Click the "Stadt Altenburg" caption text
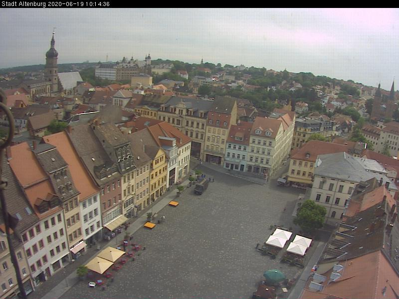The image size is (399, 299). [24, 4]
